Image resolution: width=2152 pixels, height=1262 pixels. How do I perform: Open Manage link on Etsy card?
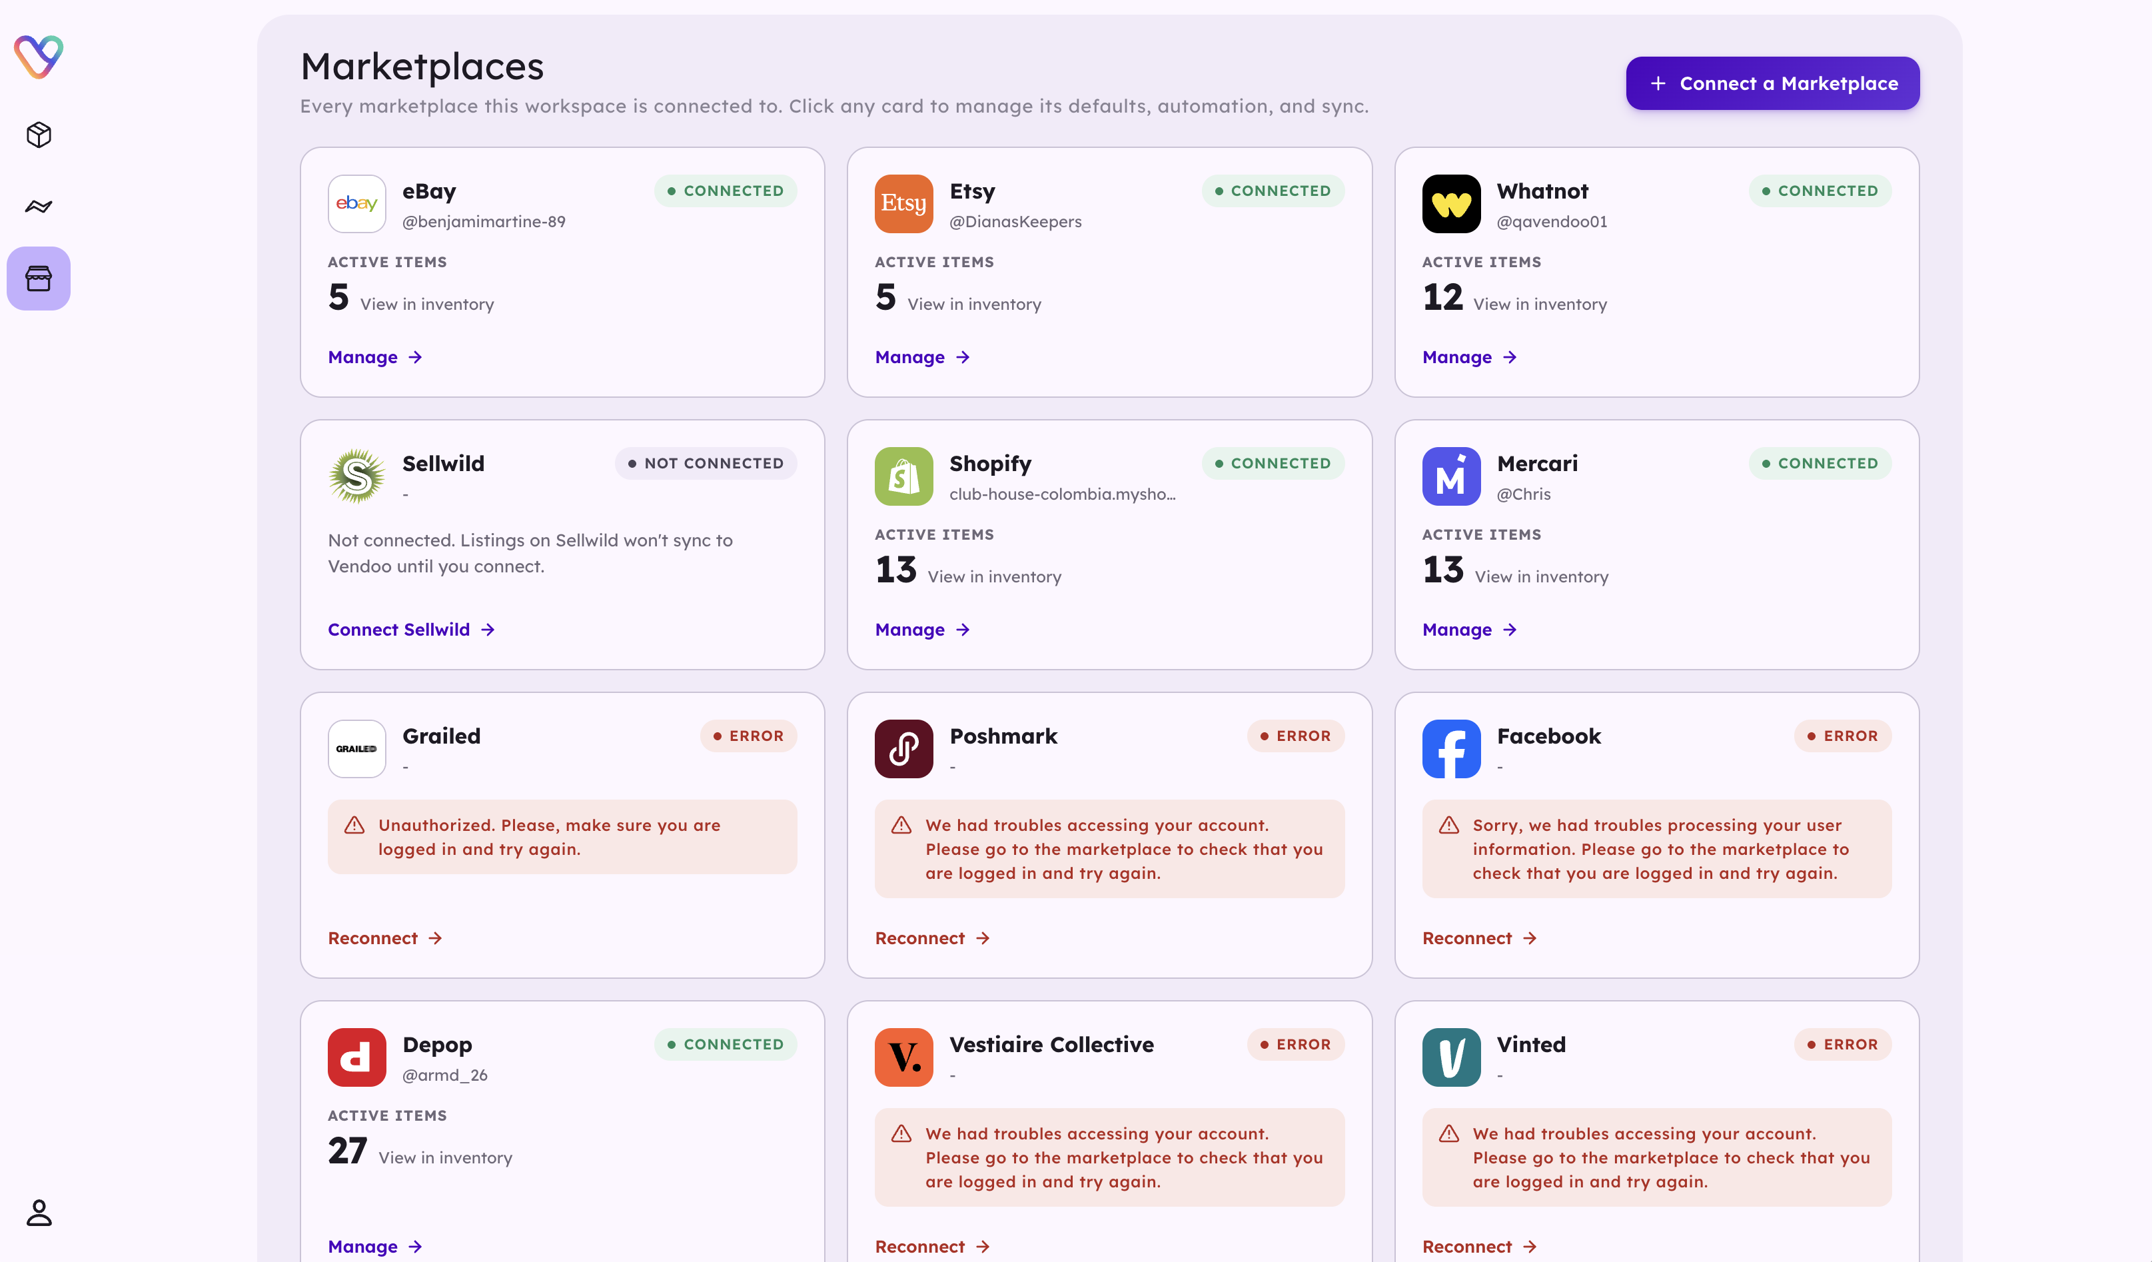pos(922,357)
